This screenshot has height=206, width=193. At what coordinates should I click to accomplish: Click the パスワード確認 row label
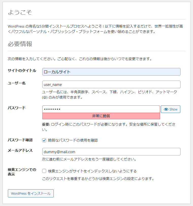coord(20,140)
